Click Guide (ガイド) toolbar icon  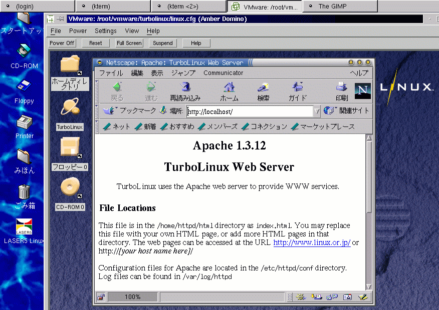[297, 87]
